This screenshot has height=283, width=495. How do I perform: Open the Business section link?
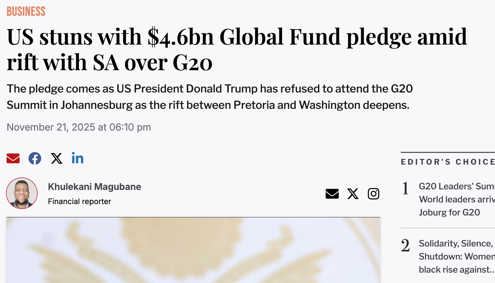click(26, 11)
